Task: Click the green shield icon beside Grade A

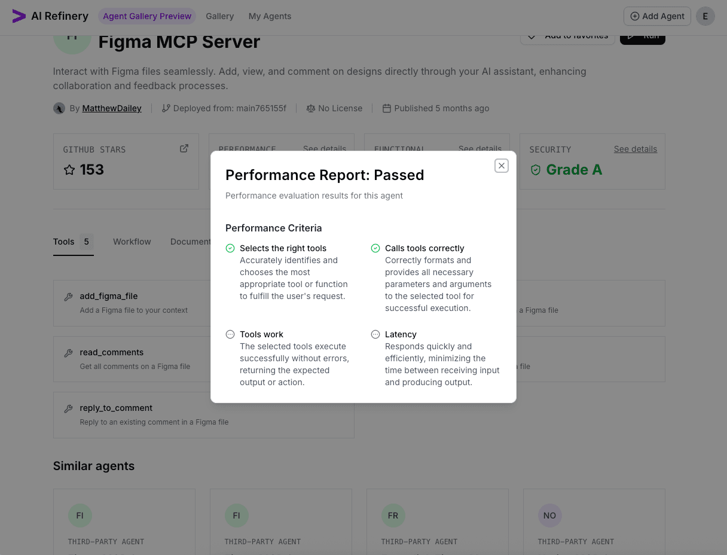Action: [x=536, y=170]
